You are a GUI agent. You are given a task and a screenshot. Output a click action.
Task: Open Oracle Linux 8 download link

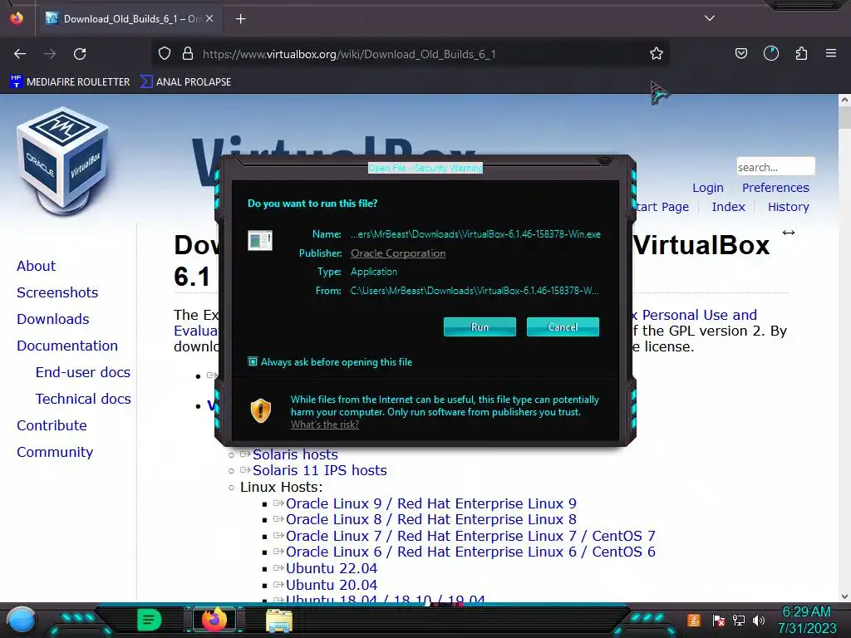(431, 520)
